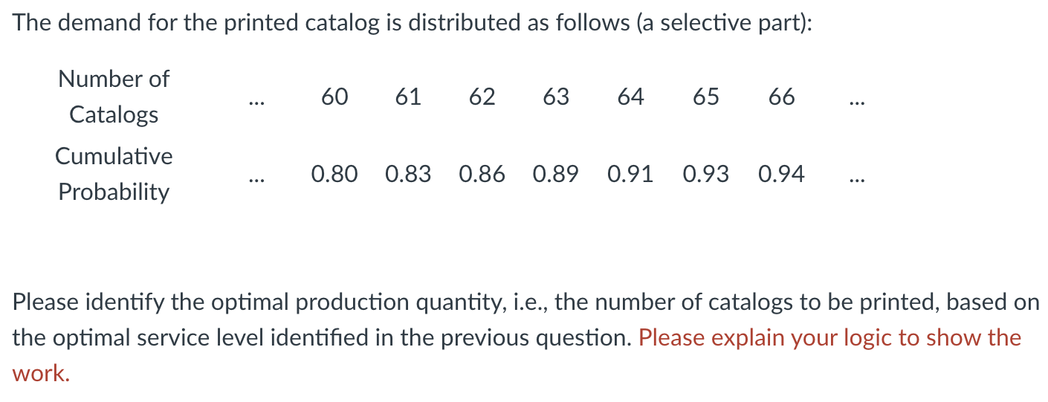Click the catalog number 63
Viewport: 1048px width, 402px height.
(556, 97)
